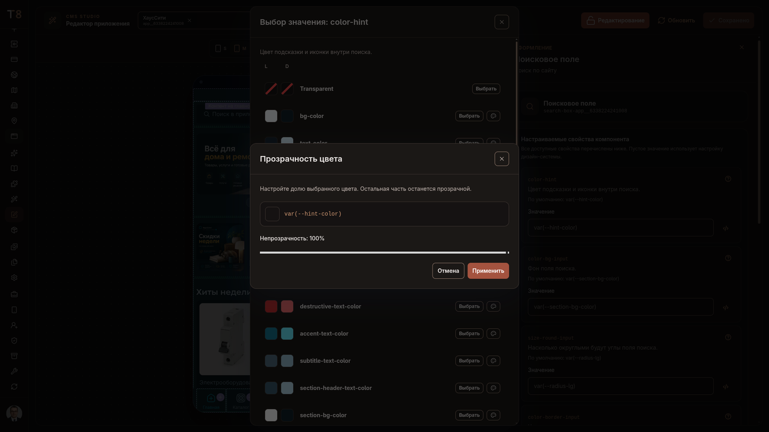The height and width of the screenshot is (432, 769).
Task: Click the palette icon beside section-bg-color
Action: tap(493, 415)
